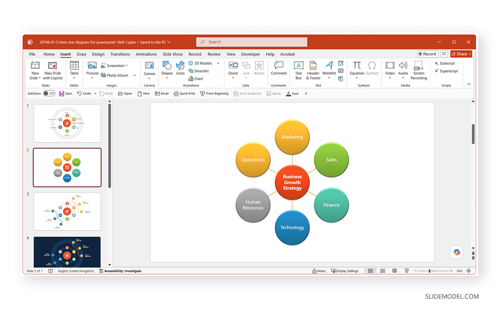Start slideshow From Beginning
This screenshot has height=309, width=499.
[x=214, y=94]
